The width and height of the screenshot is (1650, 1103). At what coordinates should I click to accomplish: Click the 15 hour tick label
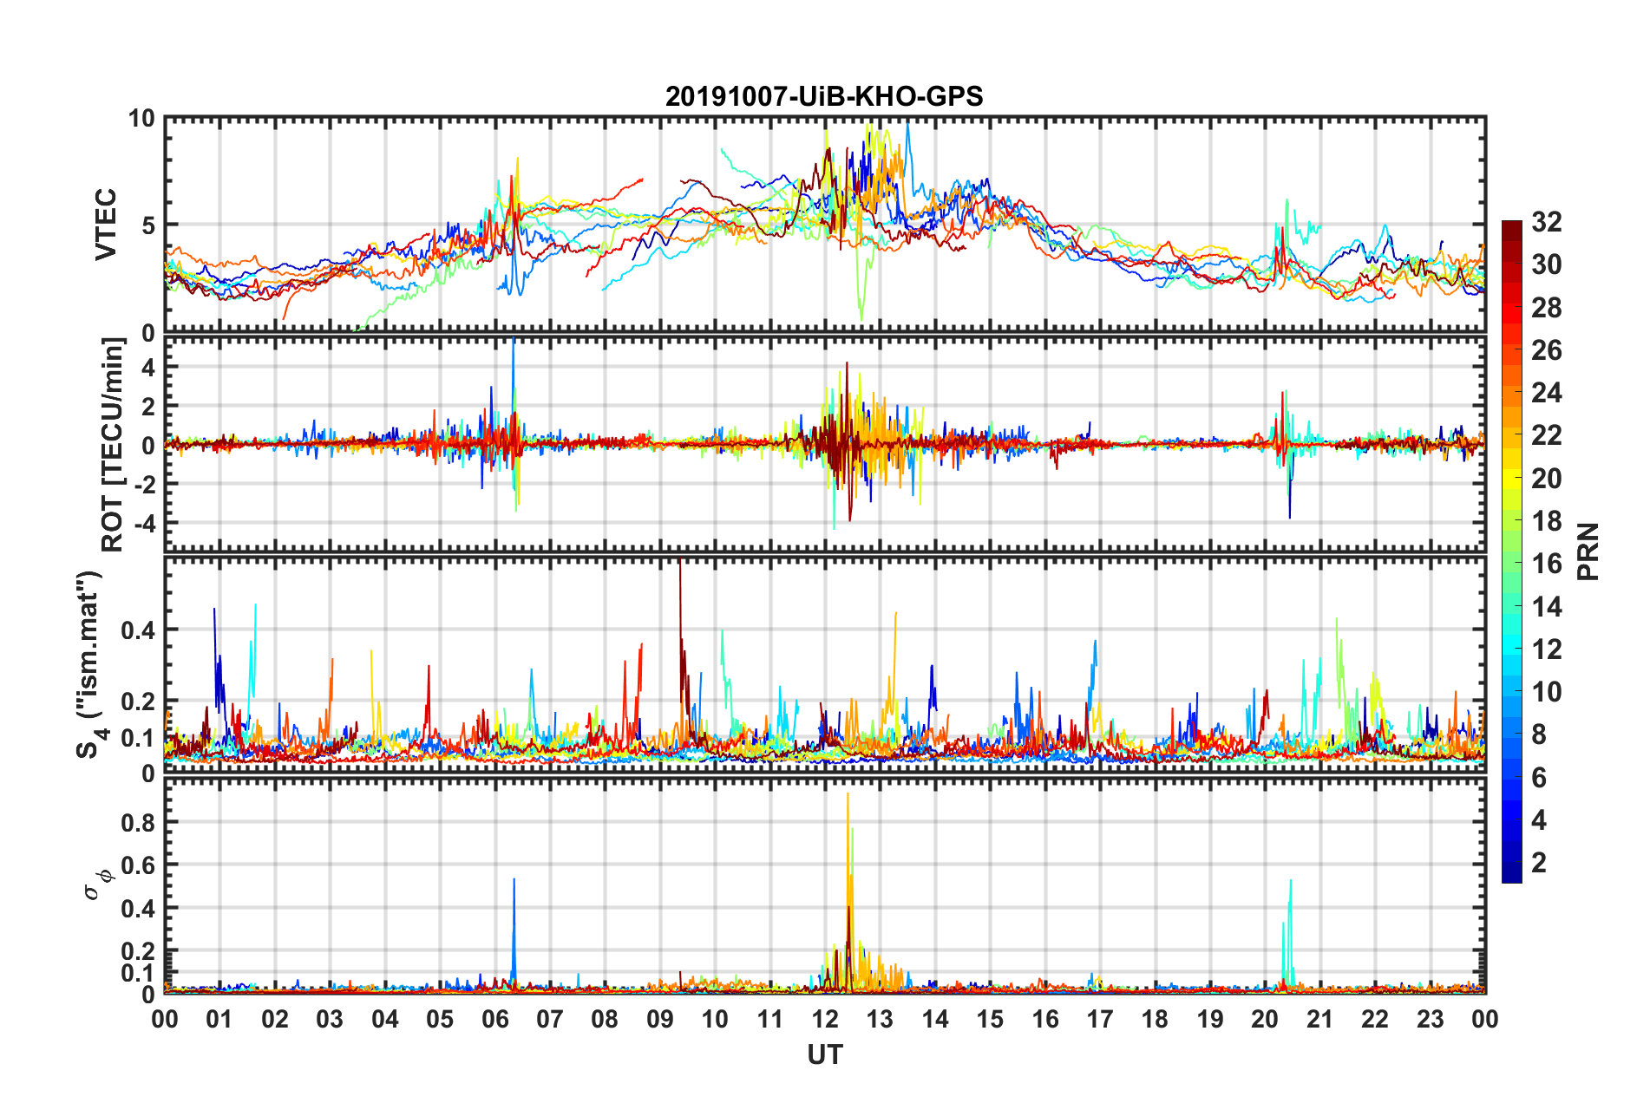pos(990,1019)
